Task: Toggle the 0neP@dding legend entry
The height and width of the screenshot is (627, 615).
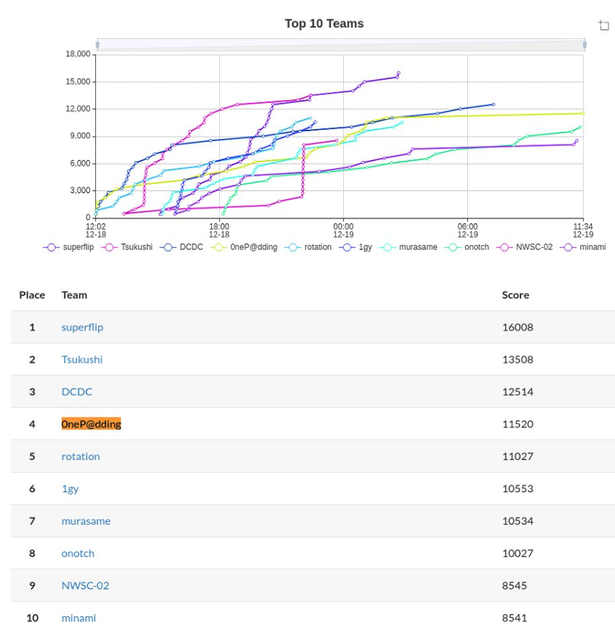Action: (x=244, y=247)
